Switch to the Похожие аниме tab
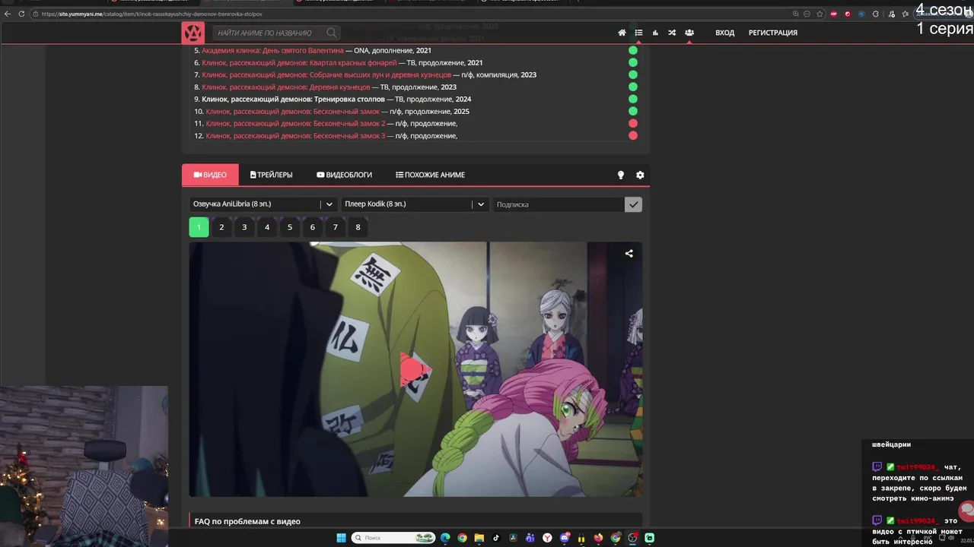Screen dimensions: 974x547 tap(430, 175)
